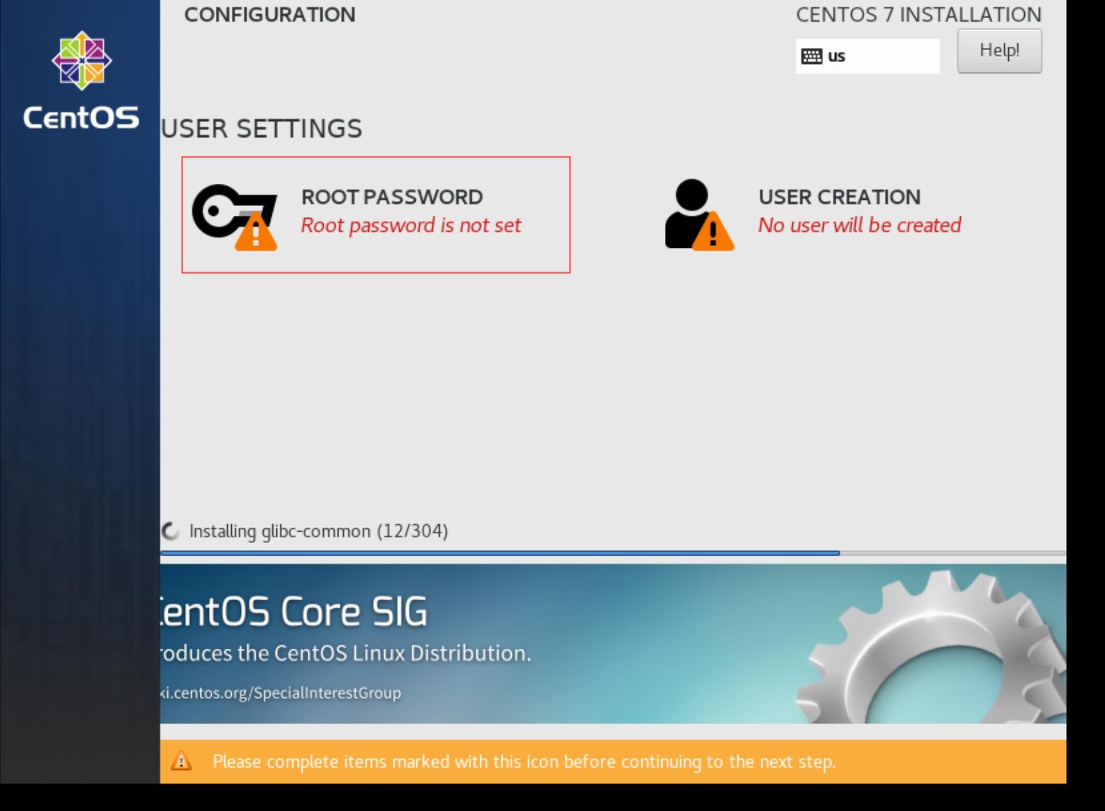This screenshot has width=1105, height=811.
Task: Click the CentOS Core SIG banner
Action: pos(613,643)
